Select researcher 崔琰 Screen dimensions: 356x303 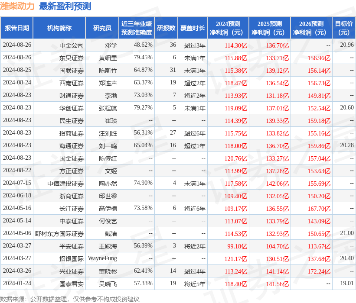tap(111, 121)
